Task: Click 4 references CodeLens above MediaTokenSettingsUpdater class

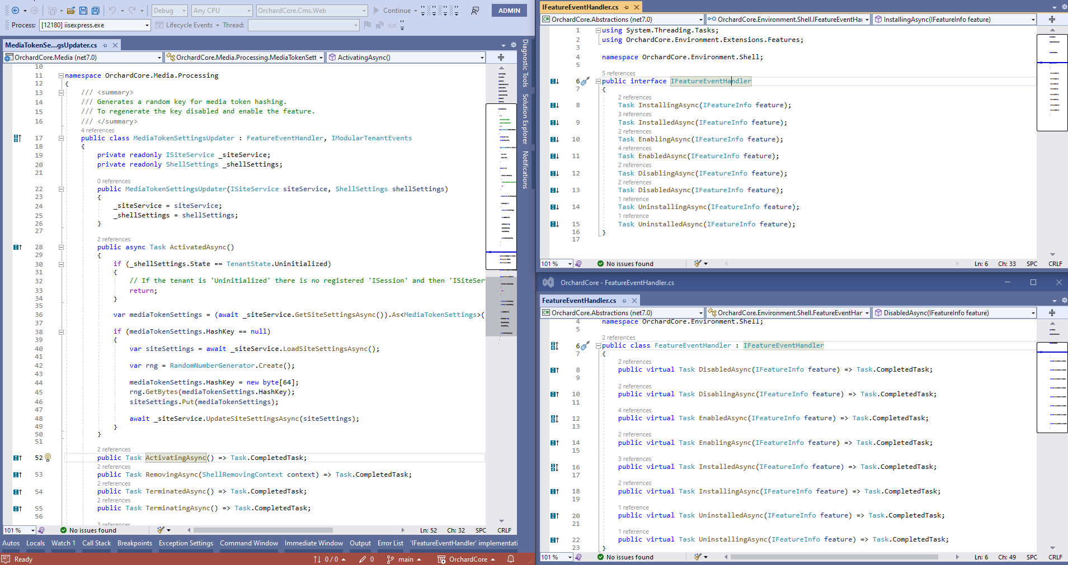Action: pyautogui.click(x=97, y=130)
